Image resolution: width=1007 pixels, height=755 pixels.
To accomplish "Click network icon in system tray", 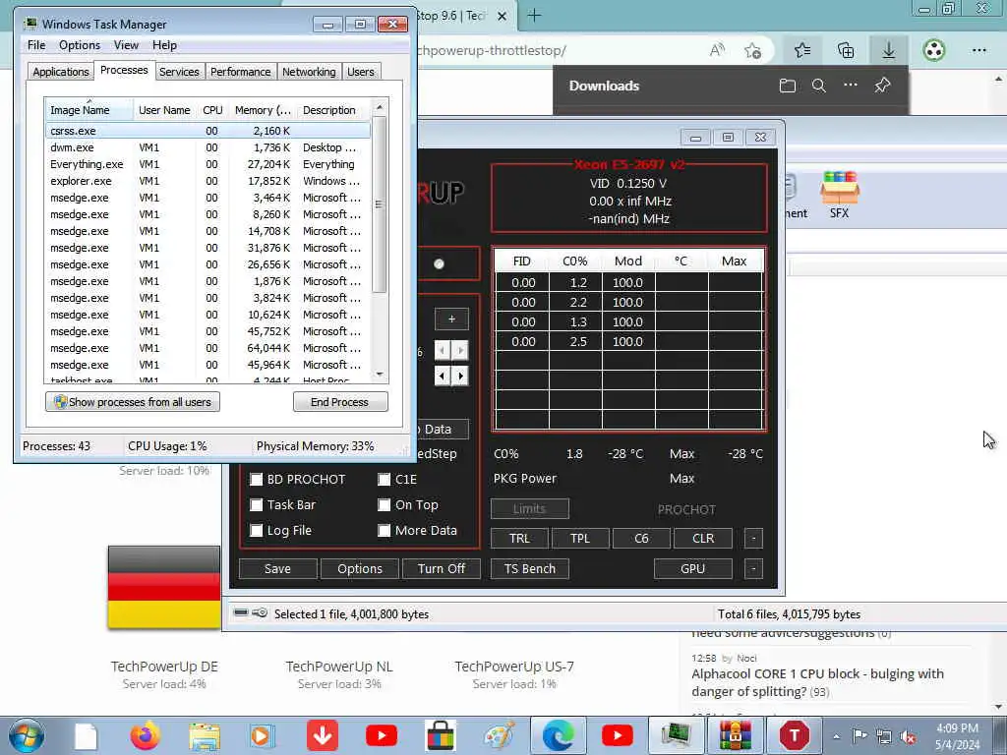I will click(884, 736).
